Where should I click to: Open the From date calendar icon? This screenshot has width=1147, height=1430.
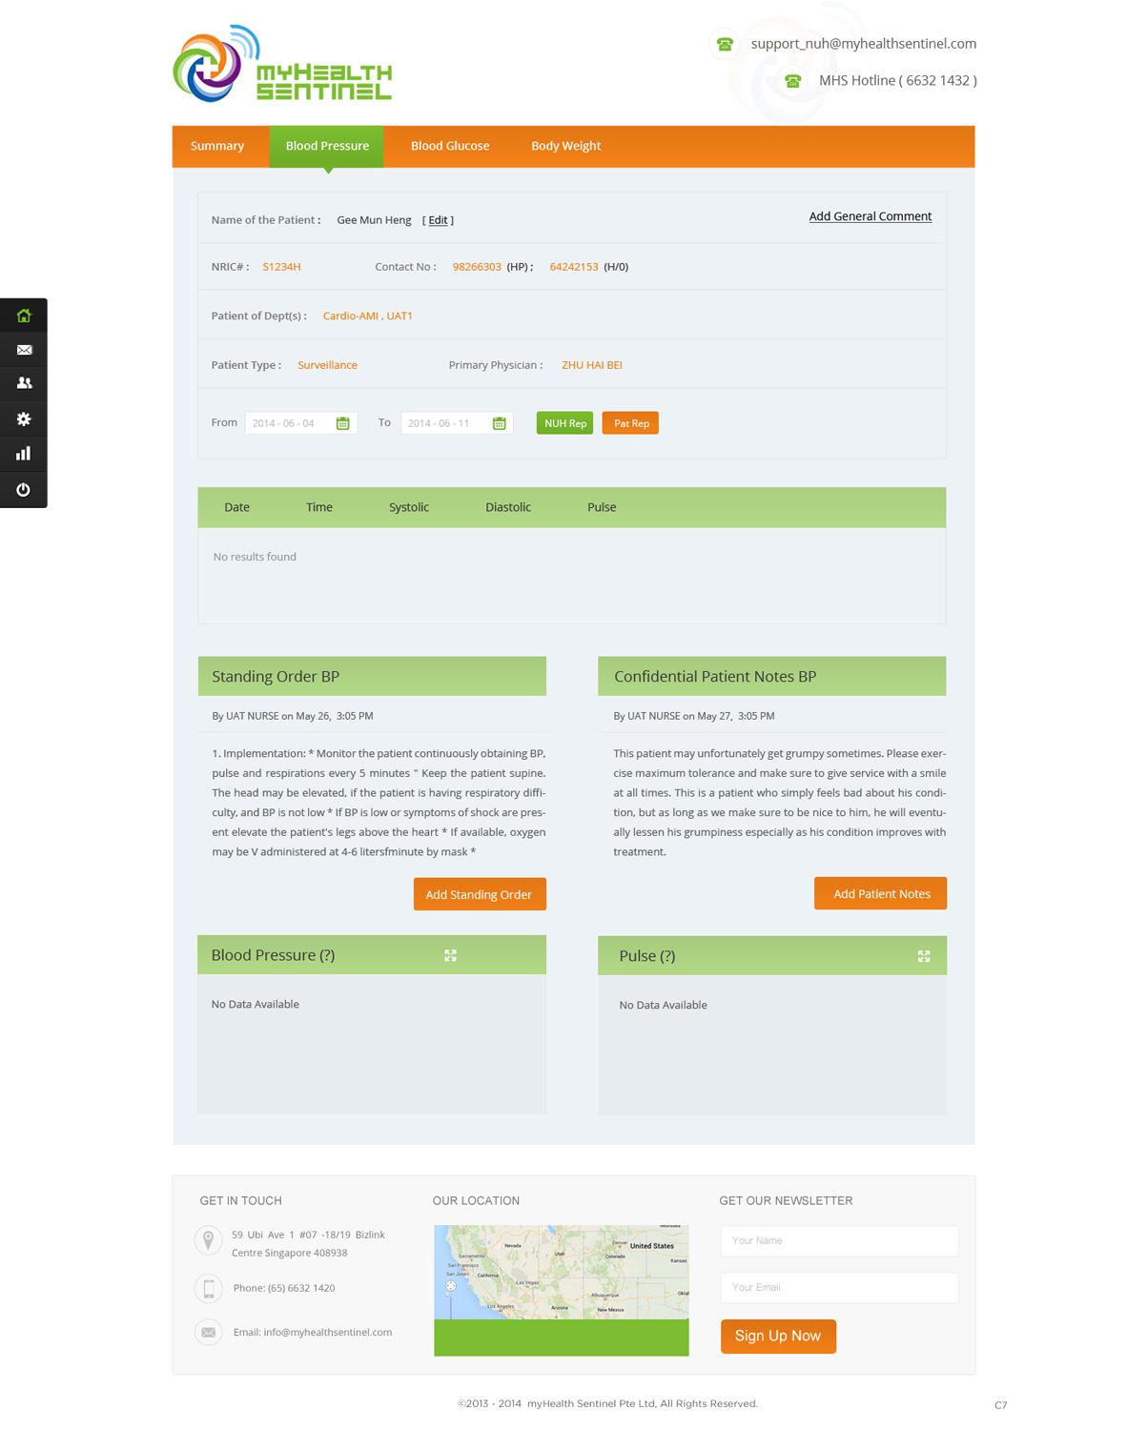click(x=343, y=423)
